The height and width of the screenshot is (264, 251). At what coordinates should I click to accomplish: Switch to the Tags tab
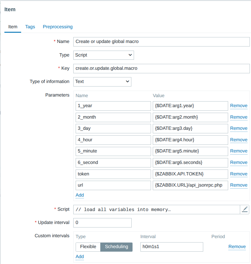tap(30, 27)
